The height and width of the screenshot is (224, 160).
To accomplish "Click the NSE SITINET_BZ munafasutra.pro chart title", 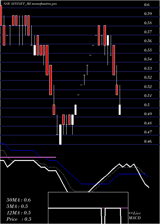I will pos(30,4).
